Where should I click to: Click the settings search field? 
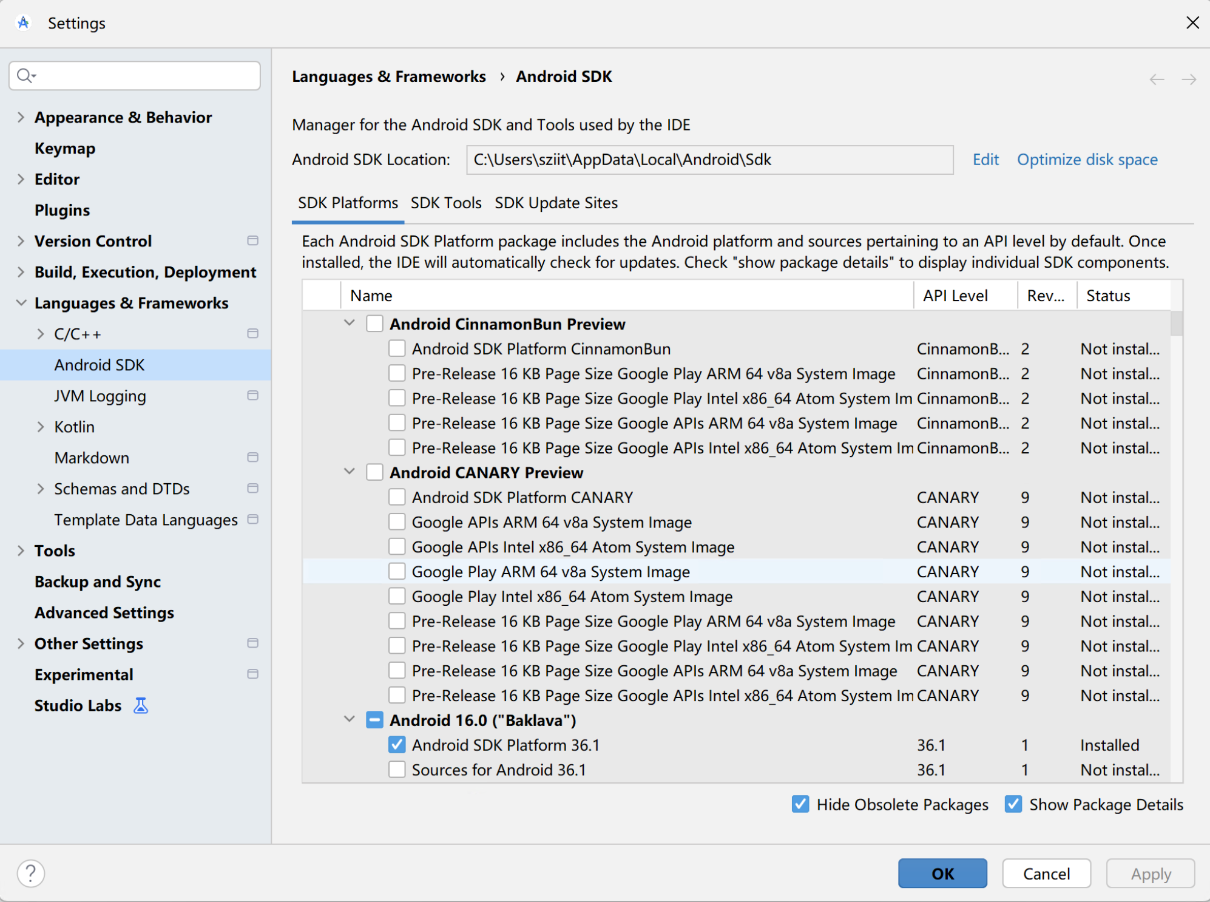135,75
